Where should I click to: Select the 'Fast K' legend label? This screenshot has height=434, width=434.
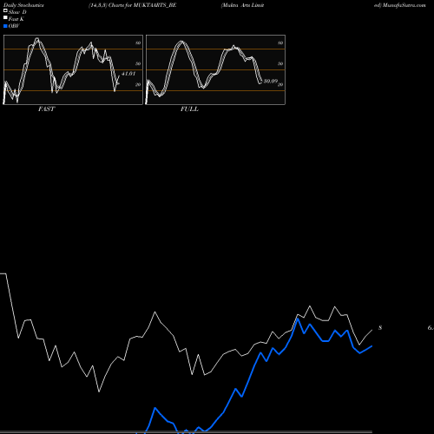pyautogui.click(x=16, y=19)
